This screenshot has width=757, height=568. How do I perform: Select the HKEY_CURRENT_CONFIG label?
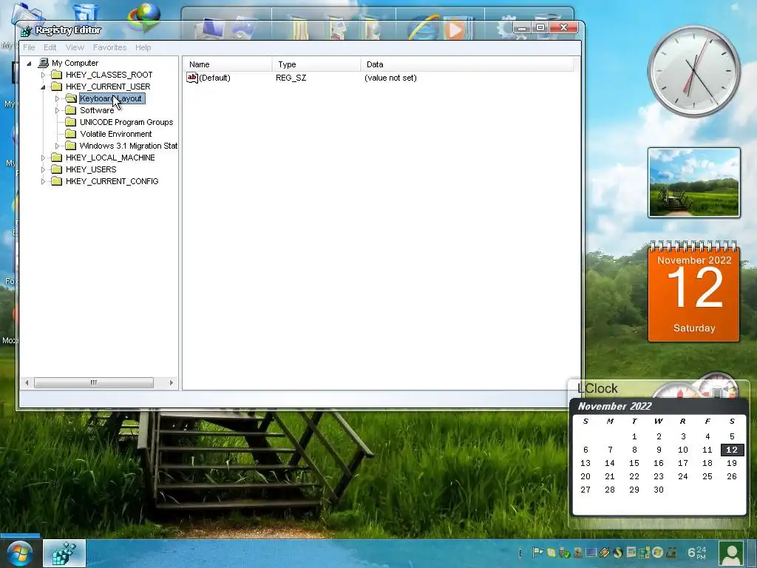(x=112, y=181)
